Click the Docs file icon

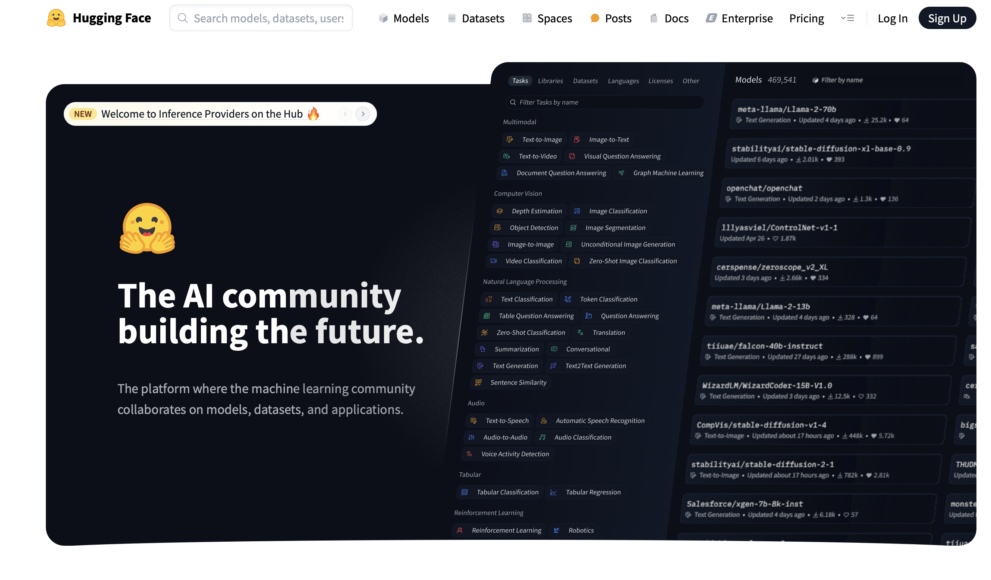654,18
